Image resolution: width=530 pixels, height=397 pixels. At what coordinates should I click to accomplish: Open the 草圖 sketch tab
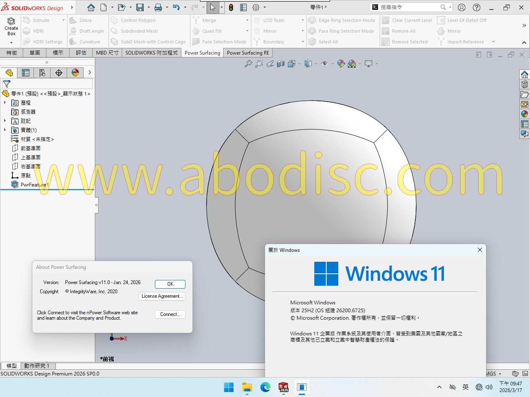tap(35, 53)
